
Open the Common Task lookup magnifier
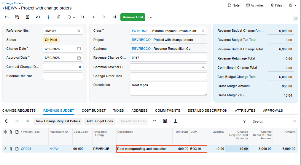point(203,67)
